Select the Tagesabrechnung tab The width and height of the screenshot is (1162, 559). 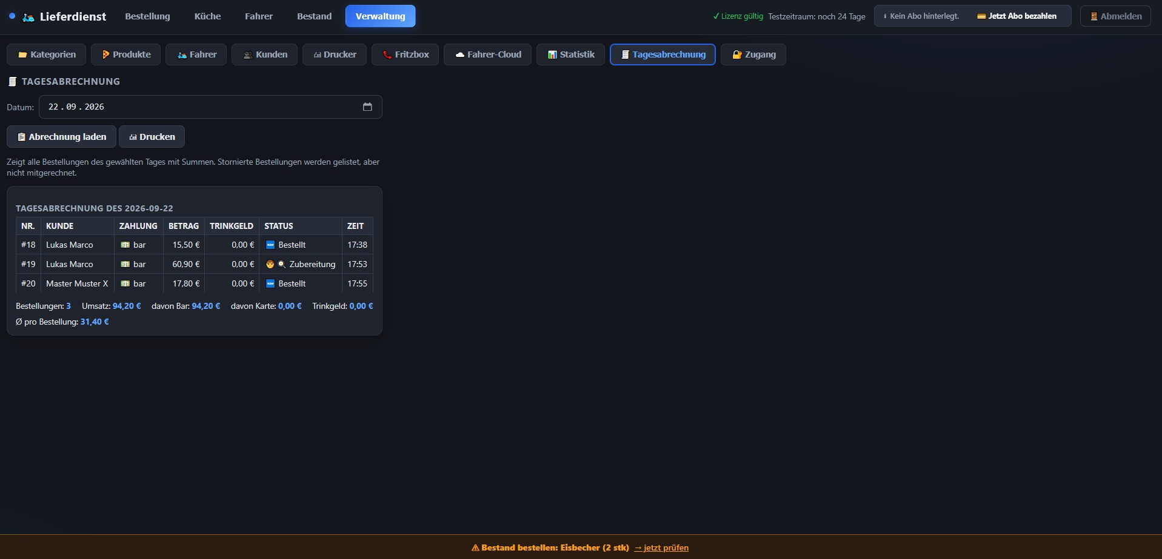click(x=663, y=55)
